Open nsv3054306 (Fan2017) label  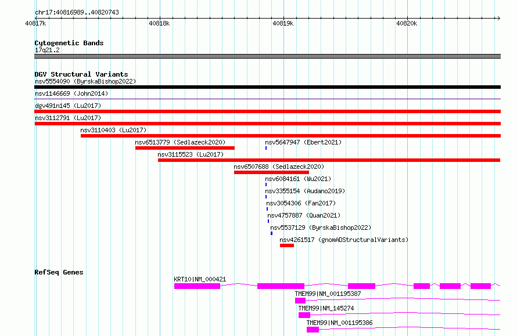(301, 203)
